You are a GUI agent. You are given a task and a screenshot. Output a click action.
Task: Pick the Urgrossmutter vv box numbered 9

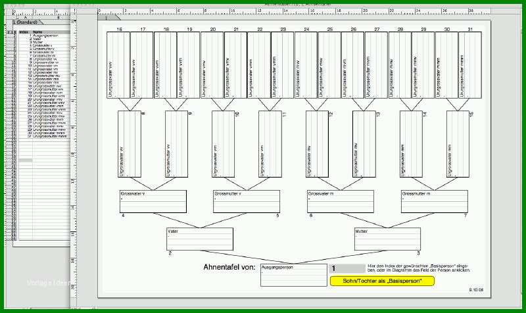click(176, 144)
